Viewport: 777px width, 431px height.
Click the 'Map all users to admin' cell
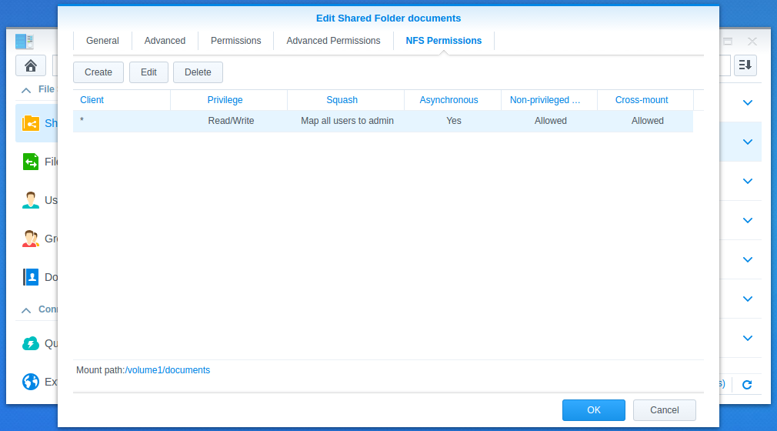347,121
